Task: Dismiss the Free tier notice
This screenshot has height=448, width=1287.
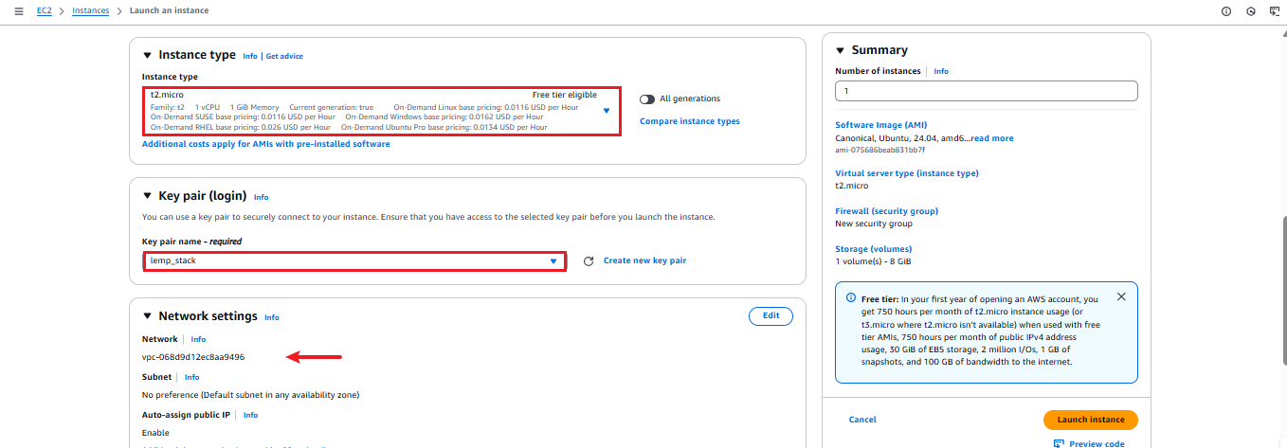Action: click(x=1121, y=296)
